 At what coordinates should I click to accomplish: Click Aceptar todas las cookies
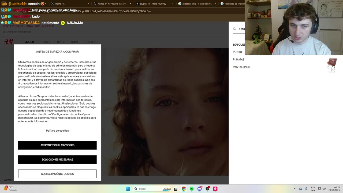[57, 145]
